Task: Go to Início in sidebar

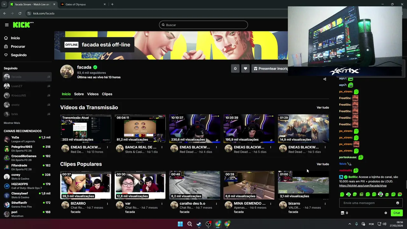Action: point(15,38)
